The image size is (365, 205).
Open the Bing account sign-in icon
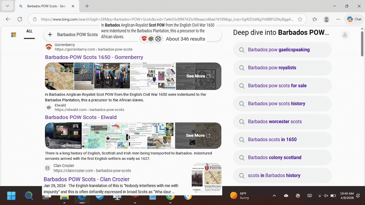345,35
